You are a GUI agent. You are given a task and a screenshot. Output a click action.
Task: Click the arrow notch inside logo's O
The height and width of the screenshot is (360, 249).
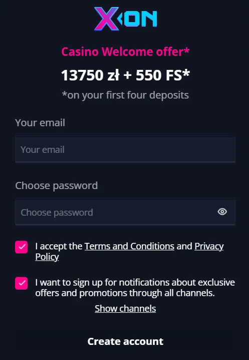tap(120, 19)
